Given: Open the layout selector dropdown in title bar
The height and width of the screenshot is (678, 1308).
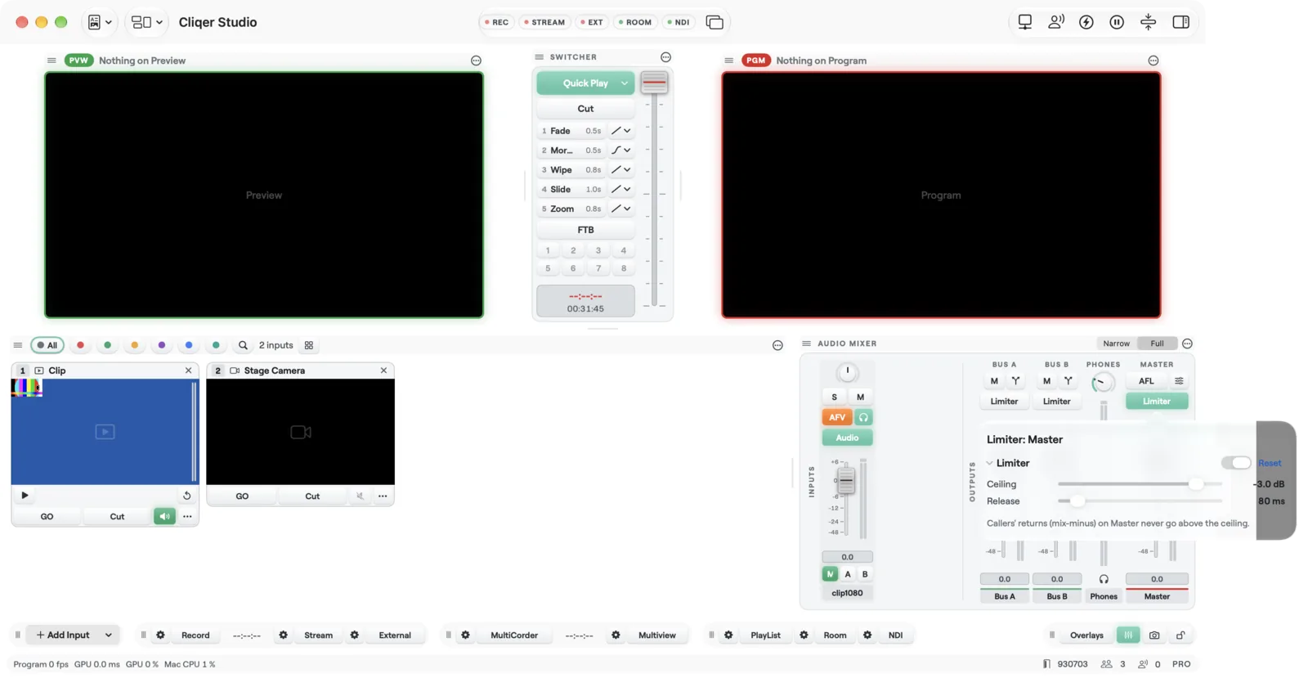Looking at the screenshot, I should click(147, 22).
